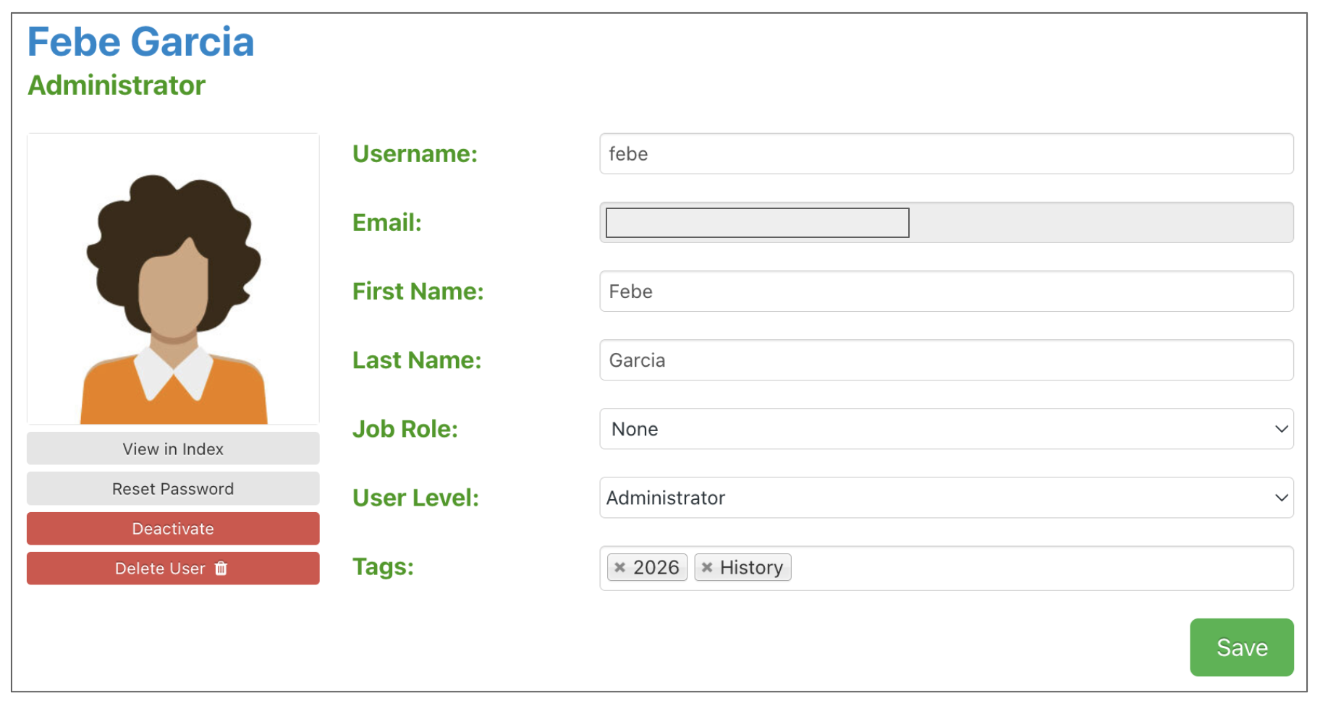The height and width of the screenshot is (706, 1320).
Task: Select the 2026 tag text
Action: pos(656,568)
